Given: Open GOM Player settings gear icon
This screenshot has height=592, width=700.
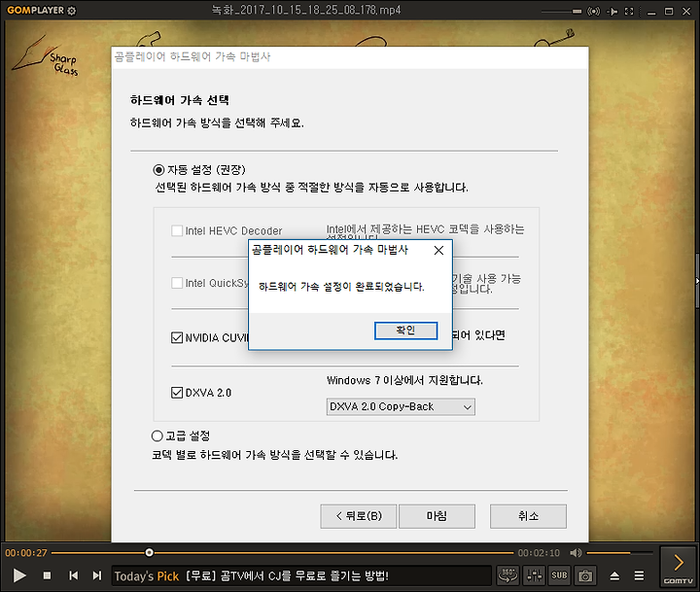Looking at the screenshot, I should pyautogui.click(x=71, y=11).
